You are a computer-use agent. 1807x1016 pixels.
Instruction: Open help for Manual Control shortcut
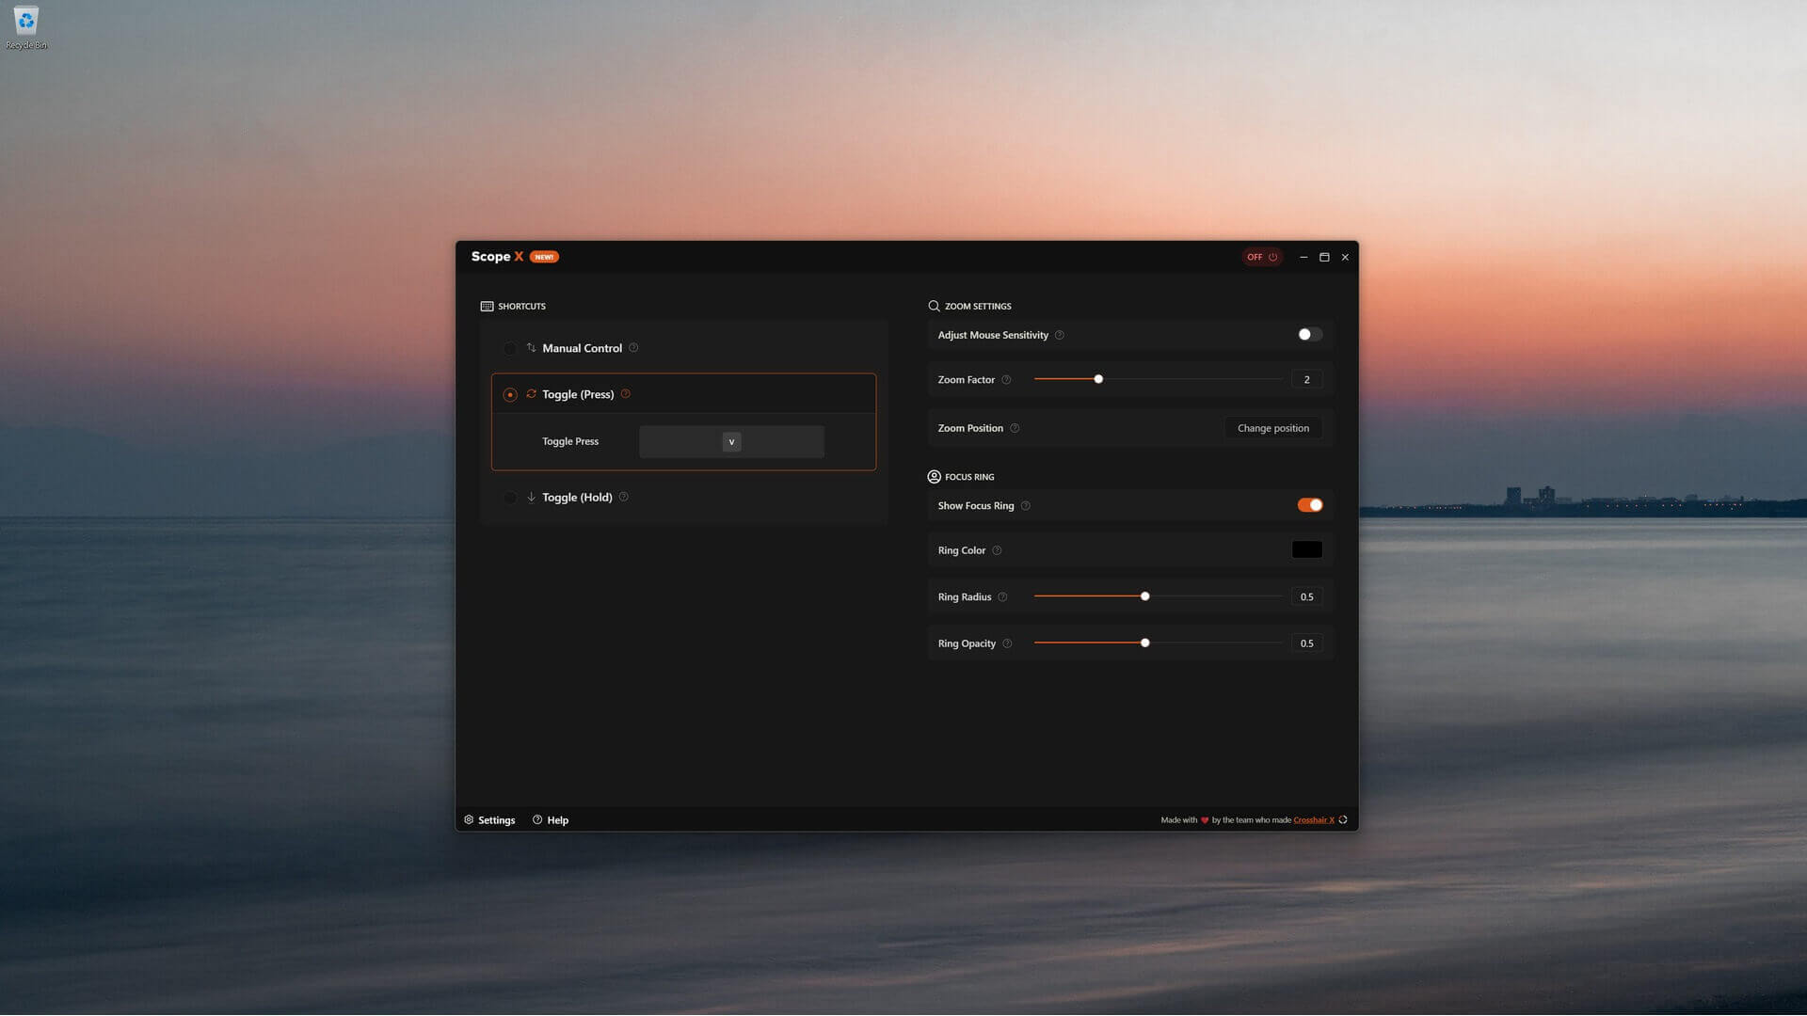pos(635,348)
